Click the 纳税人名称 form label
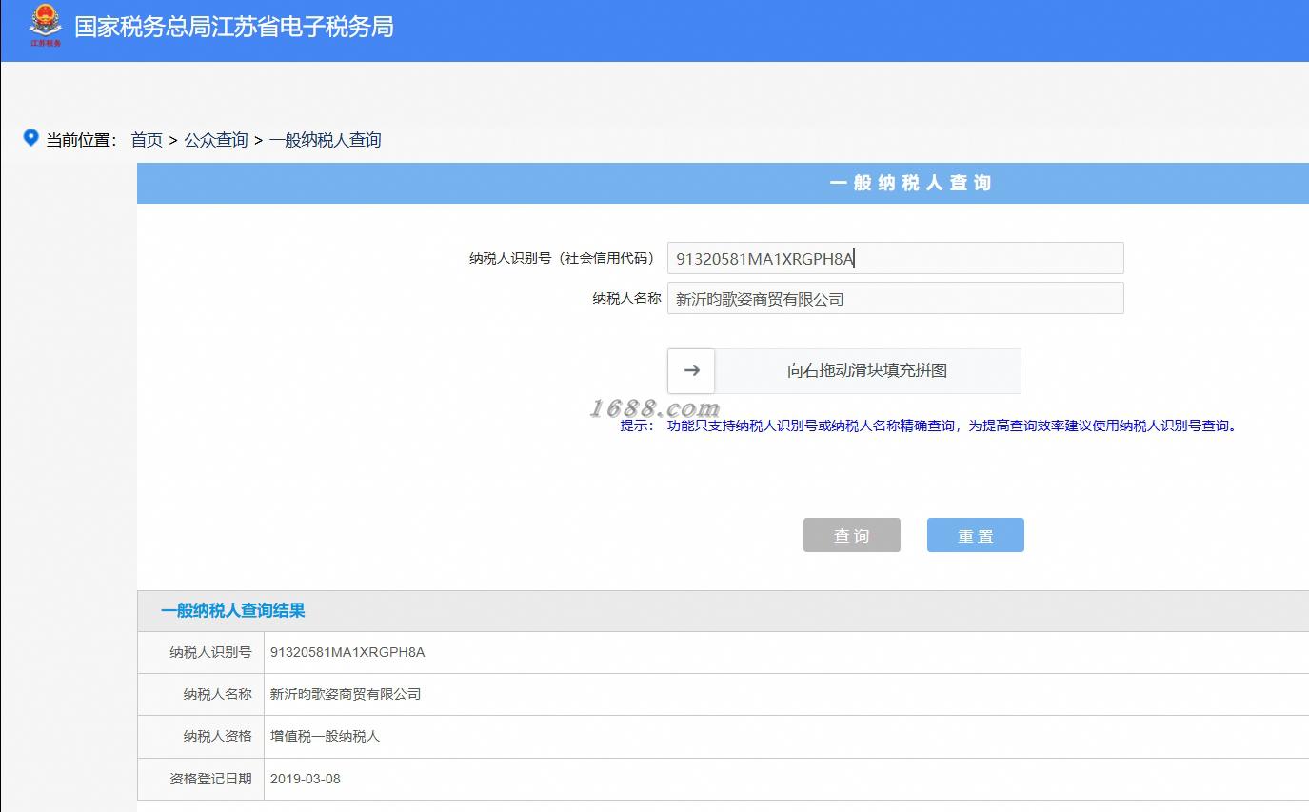The image size is (1309, 812). click(626, 298)
